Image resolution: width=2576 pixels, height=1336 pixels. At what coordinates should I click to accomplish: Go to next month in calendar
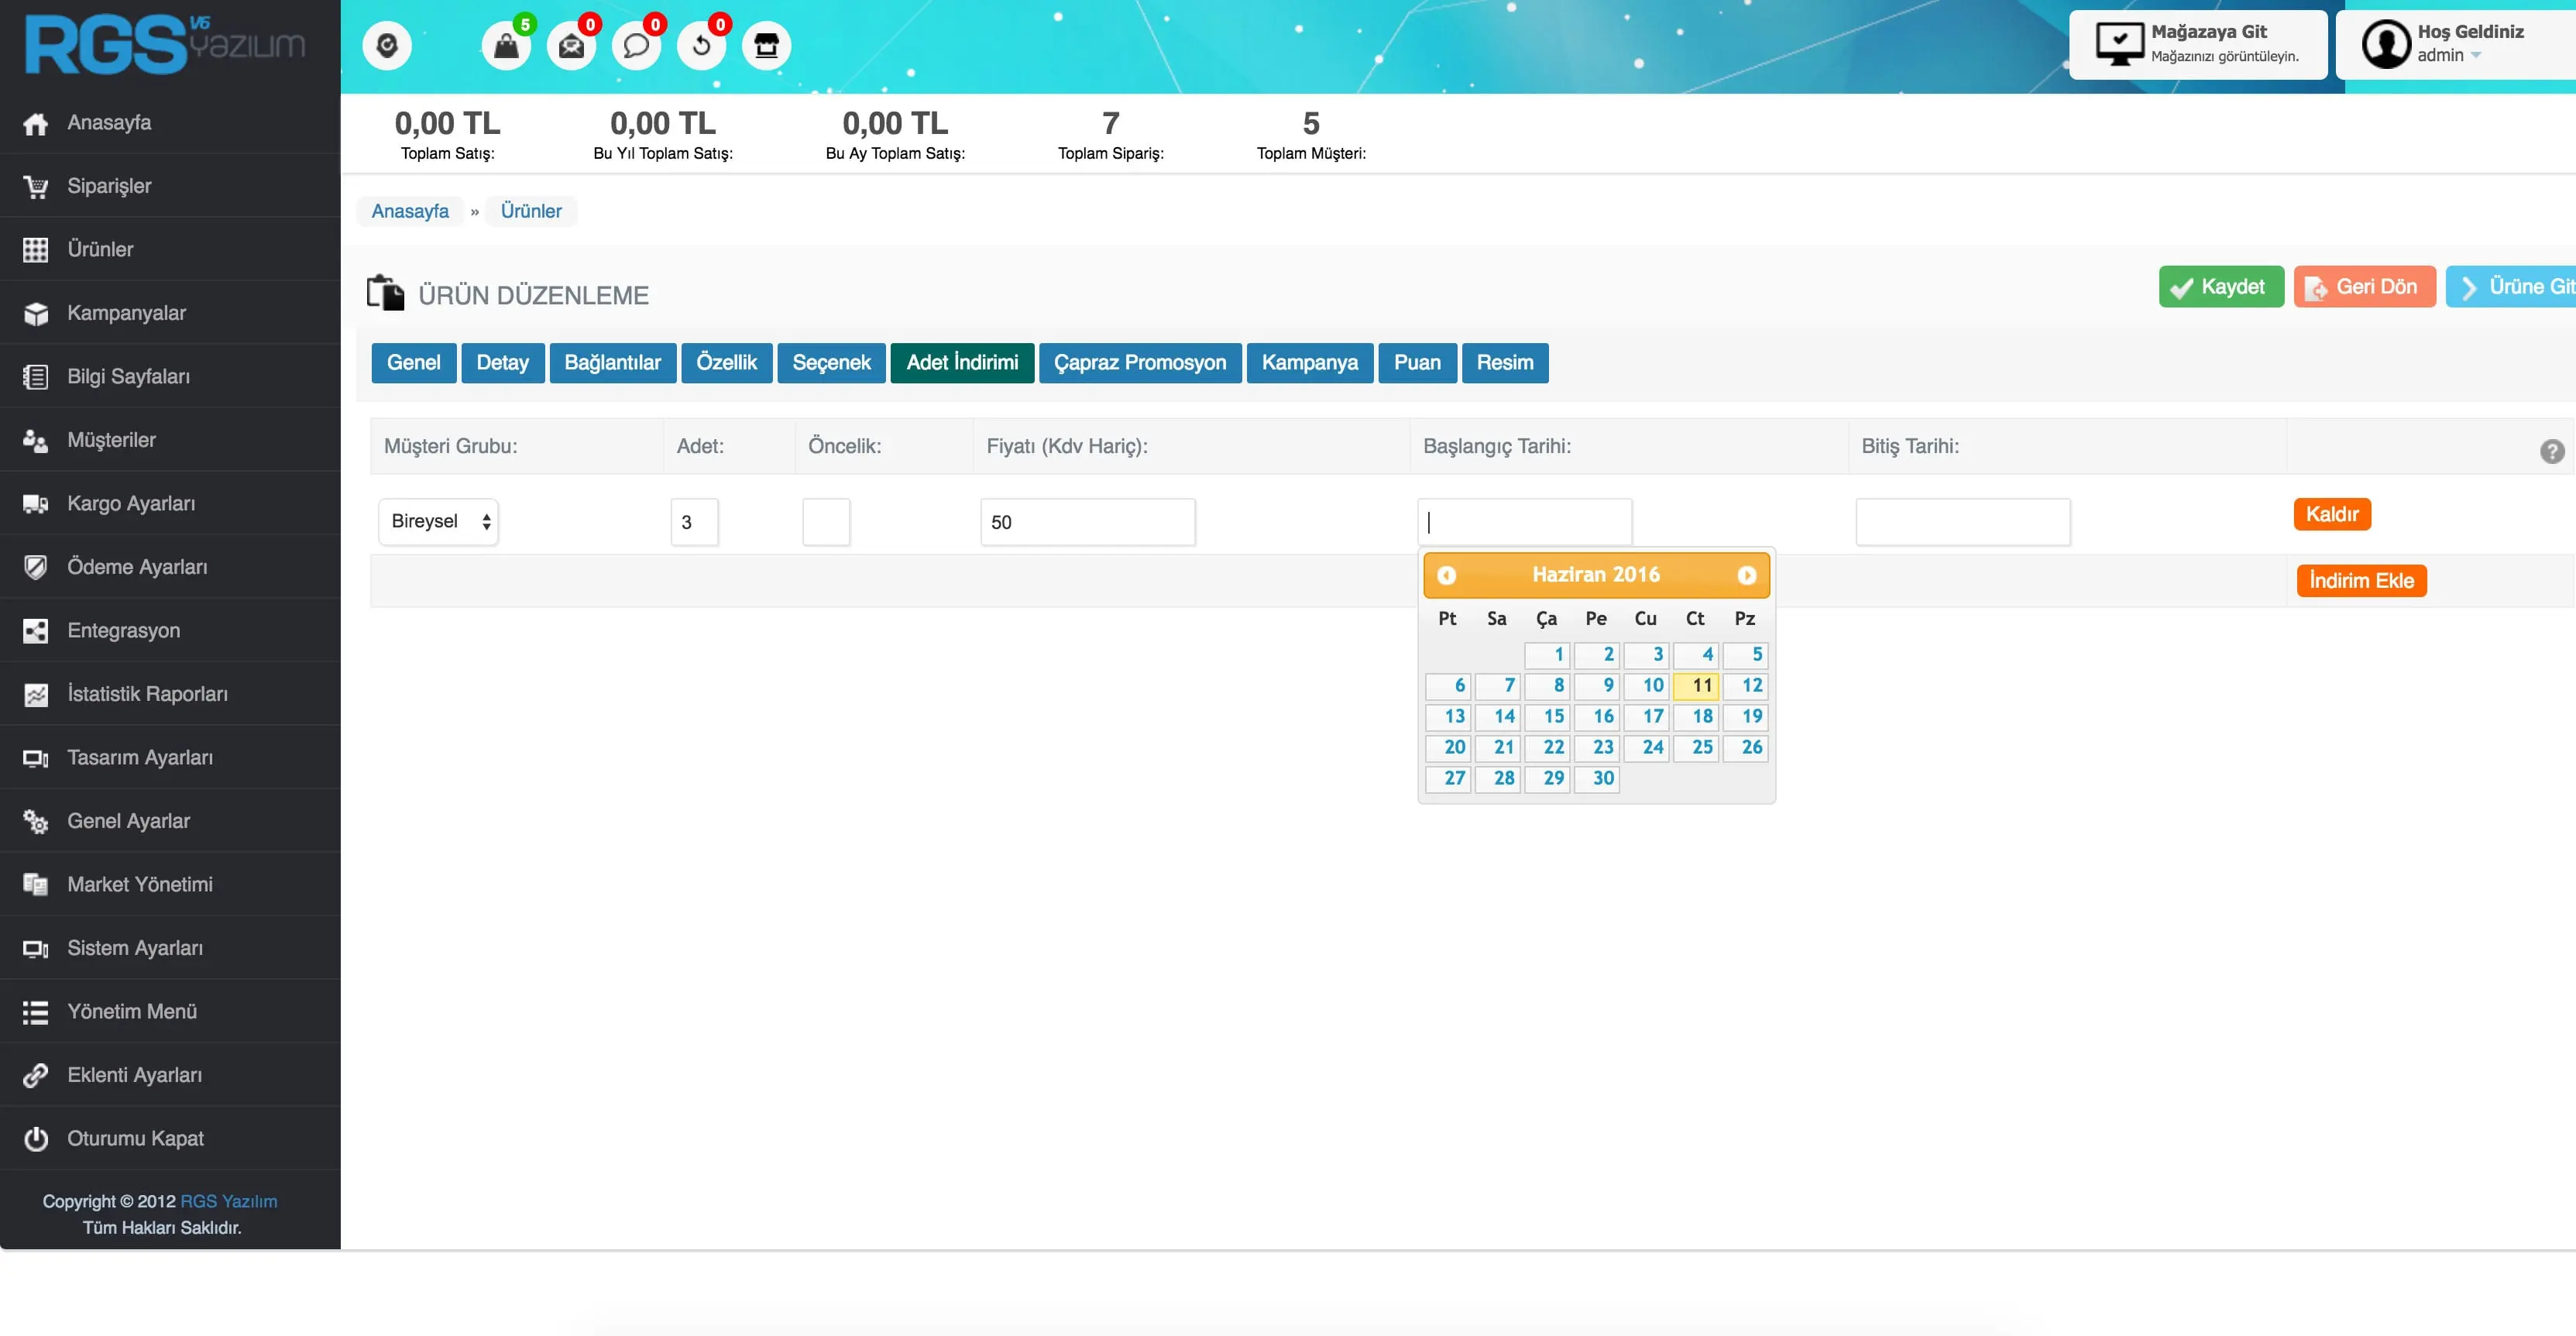1746,575
